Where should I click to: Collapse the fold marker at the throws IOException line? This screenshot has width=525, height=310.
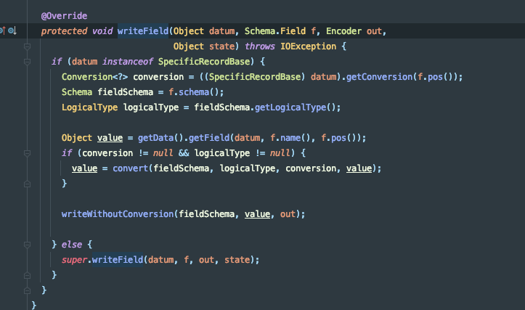tap(28, 46)
